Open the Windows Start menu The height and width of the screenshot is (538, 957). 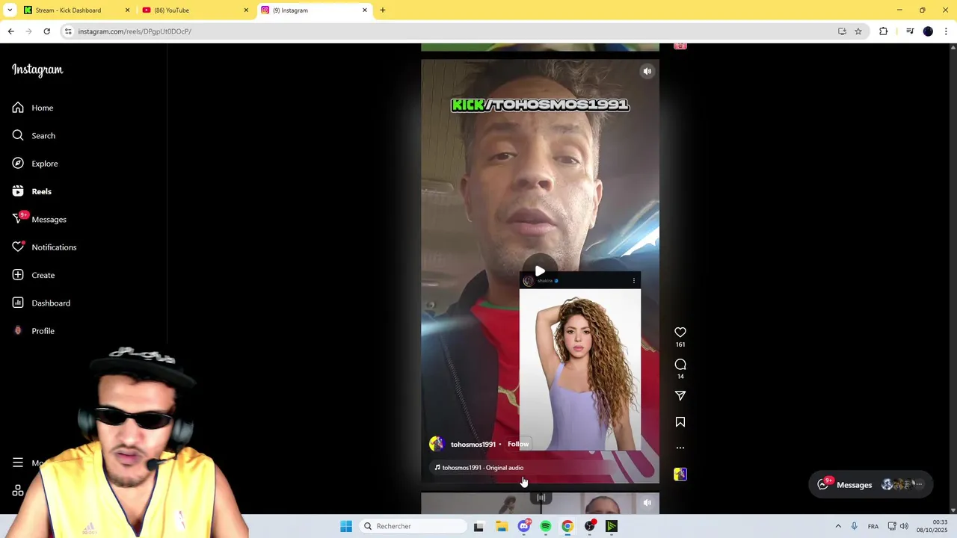346,527
